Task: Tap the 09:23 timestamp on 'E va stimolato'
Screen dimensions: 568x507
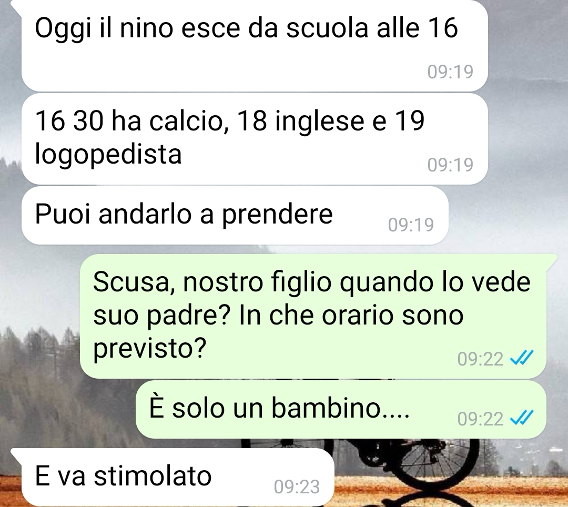Action: pyautogui.click(x=297, y=486)
